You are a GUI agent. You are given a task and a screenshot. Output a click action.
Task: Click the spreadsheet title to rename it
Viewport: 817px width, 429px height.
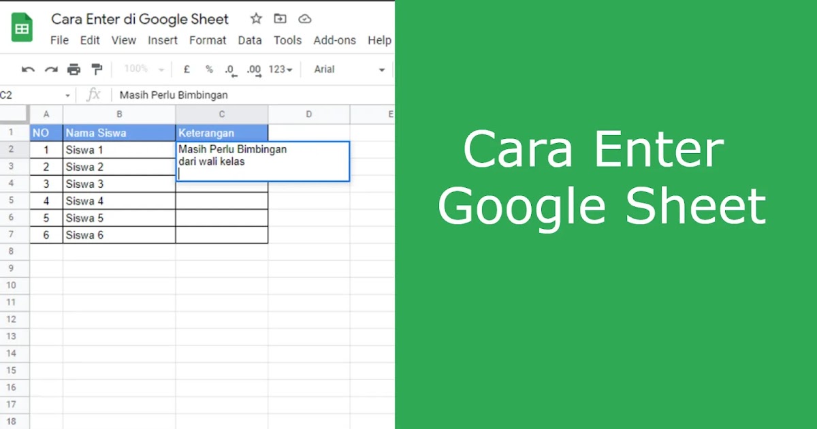point(140,19)
